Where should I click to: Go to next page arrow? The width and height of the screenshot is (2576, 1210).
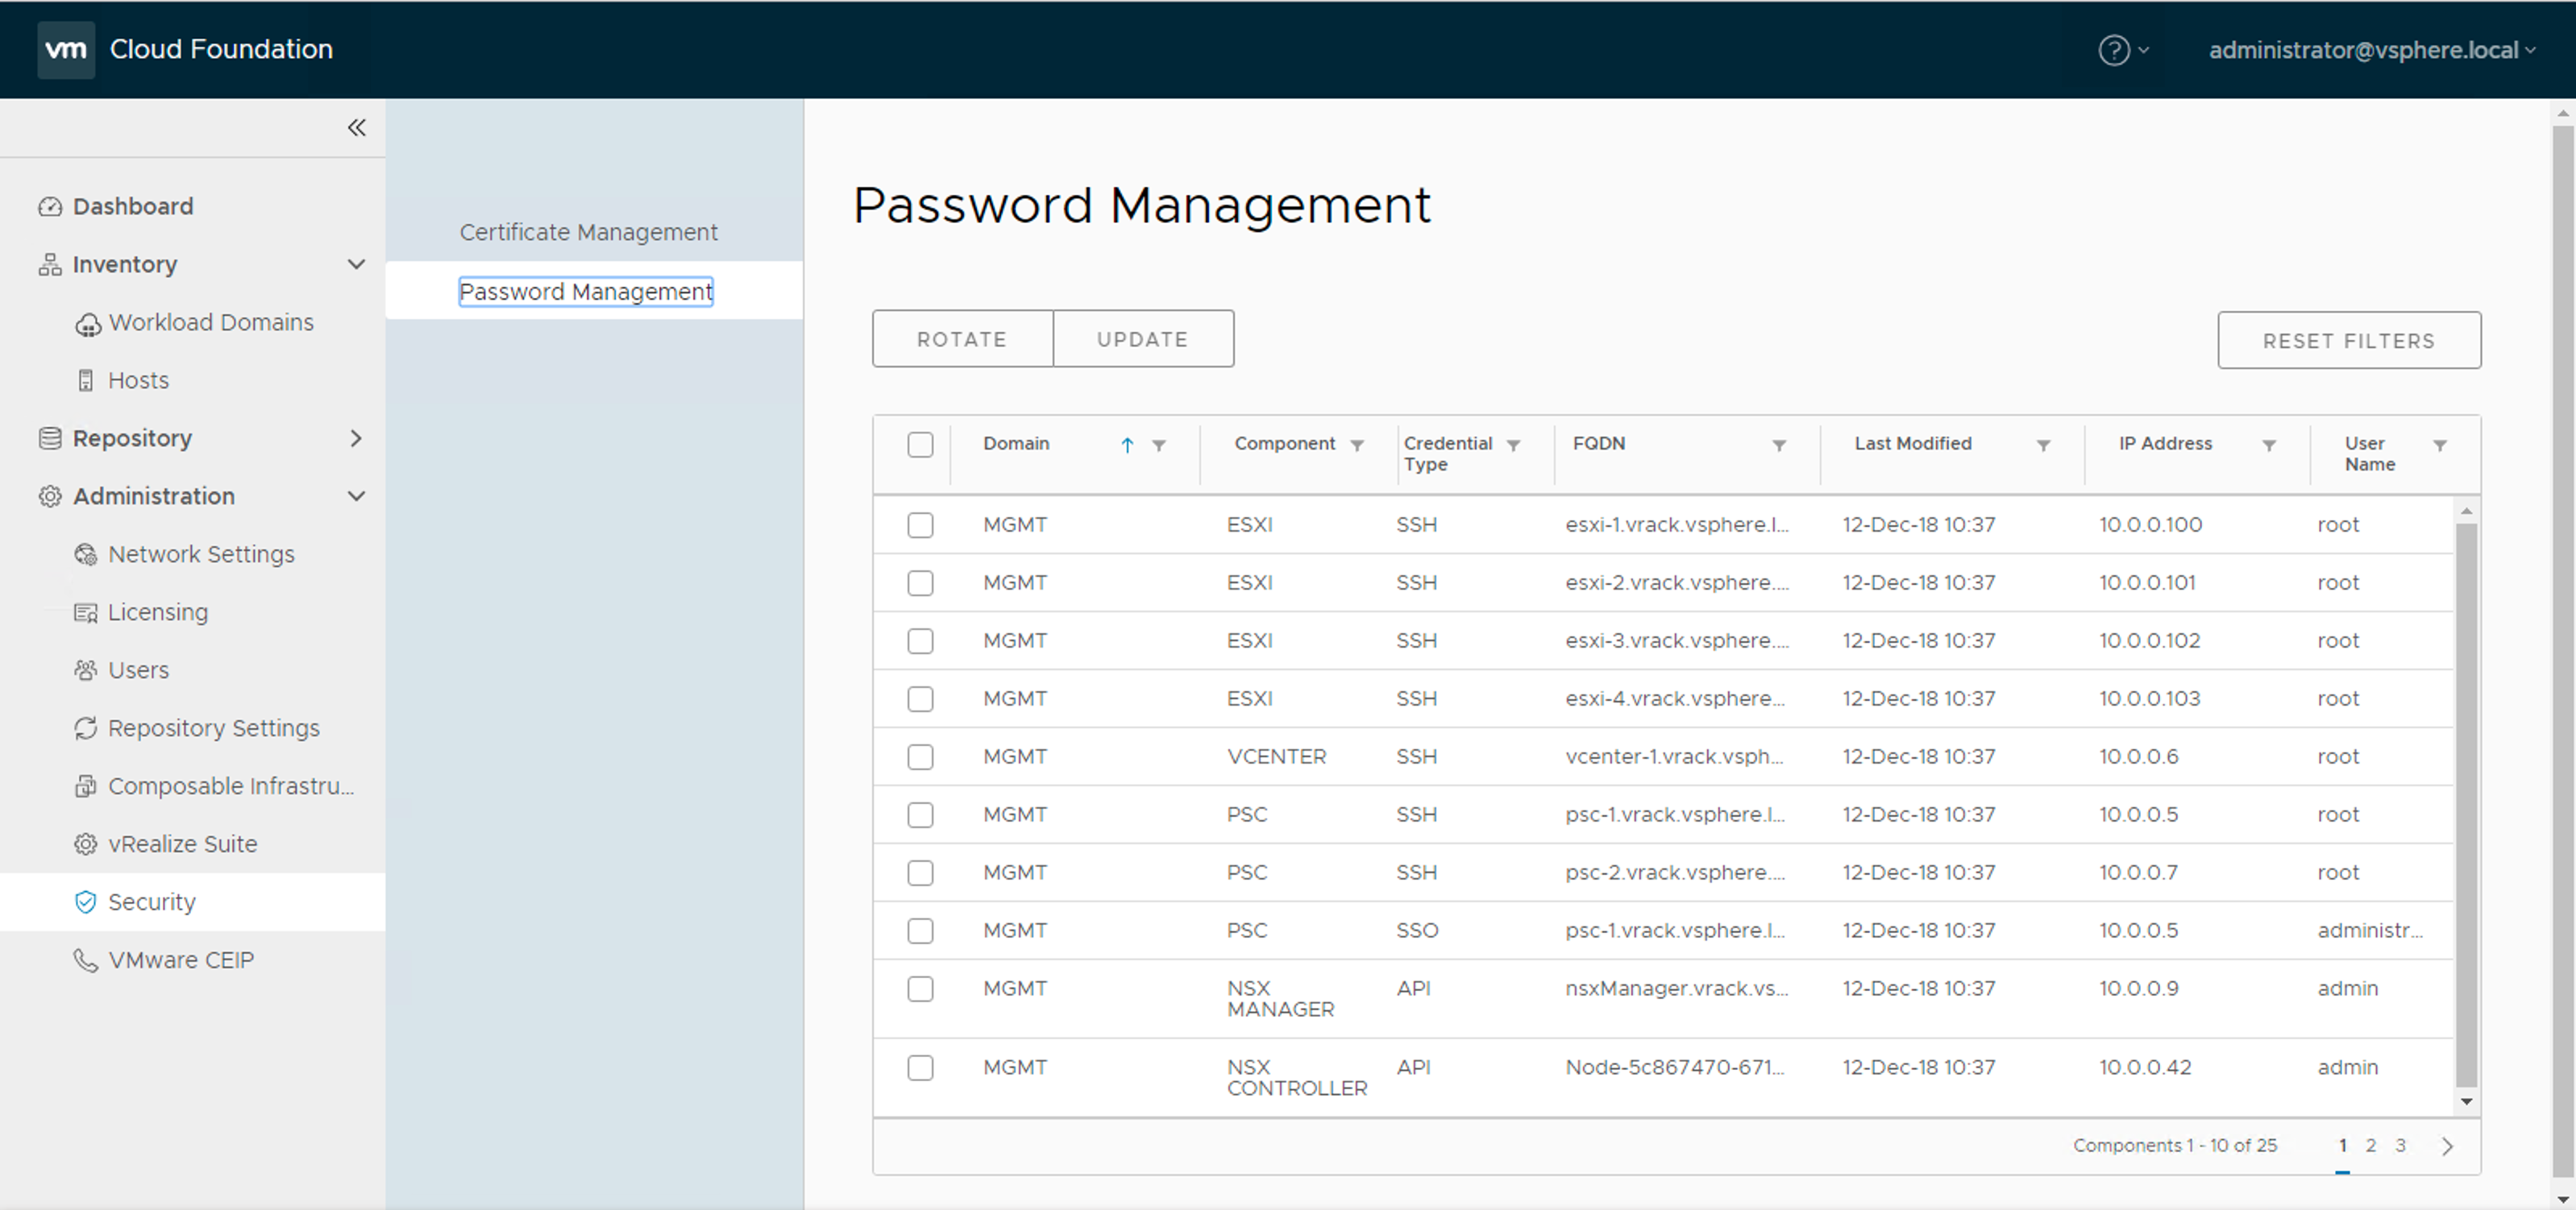(x=2447, y=1147)
